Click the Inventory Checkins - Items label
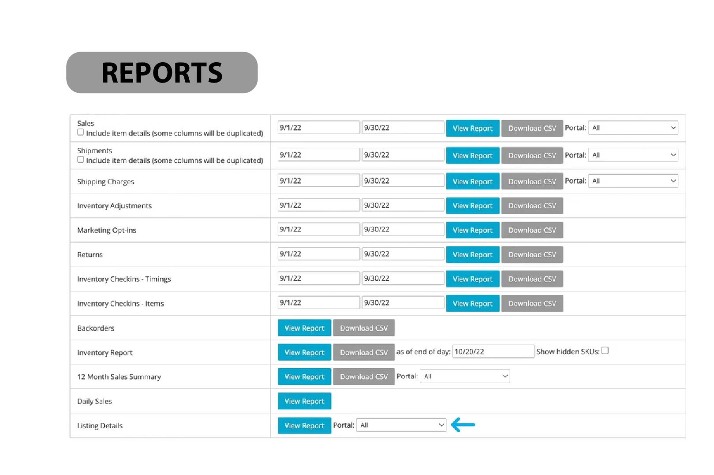The width and height of the screenshot is (714, 475). click(x=120, y=304)
